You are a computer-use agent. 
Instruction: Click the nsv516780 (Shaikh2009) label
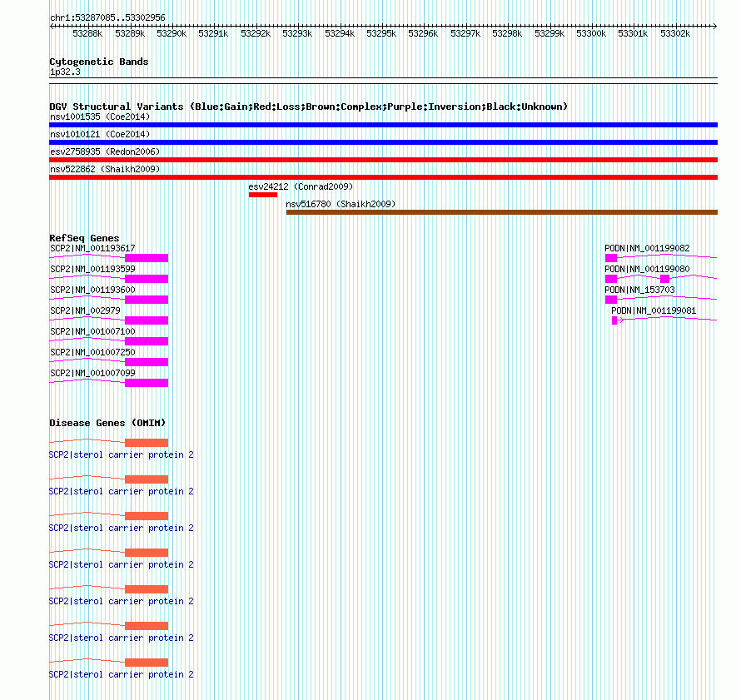tap(341, 204)
